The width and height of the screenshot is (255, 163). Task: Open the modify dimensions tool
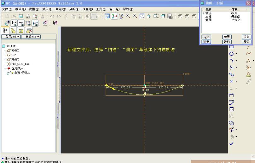click(231, 102)
